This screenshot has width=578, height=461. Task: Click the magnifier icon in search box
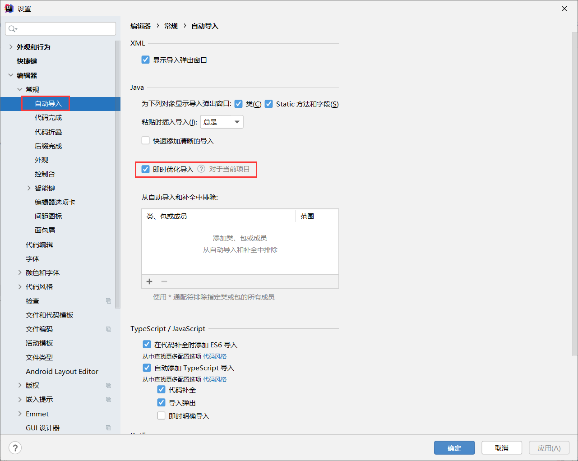tap(12, 28)
